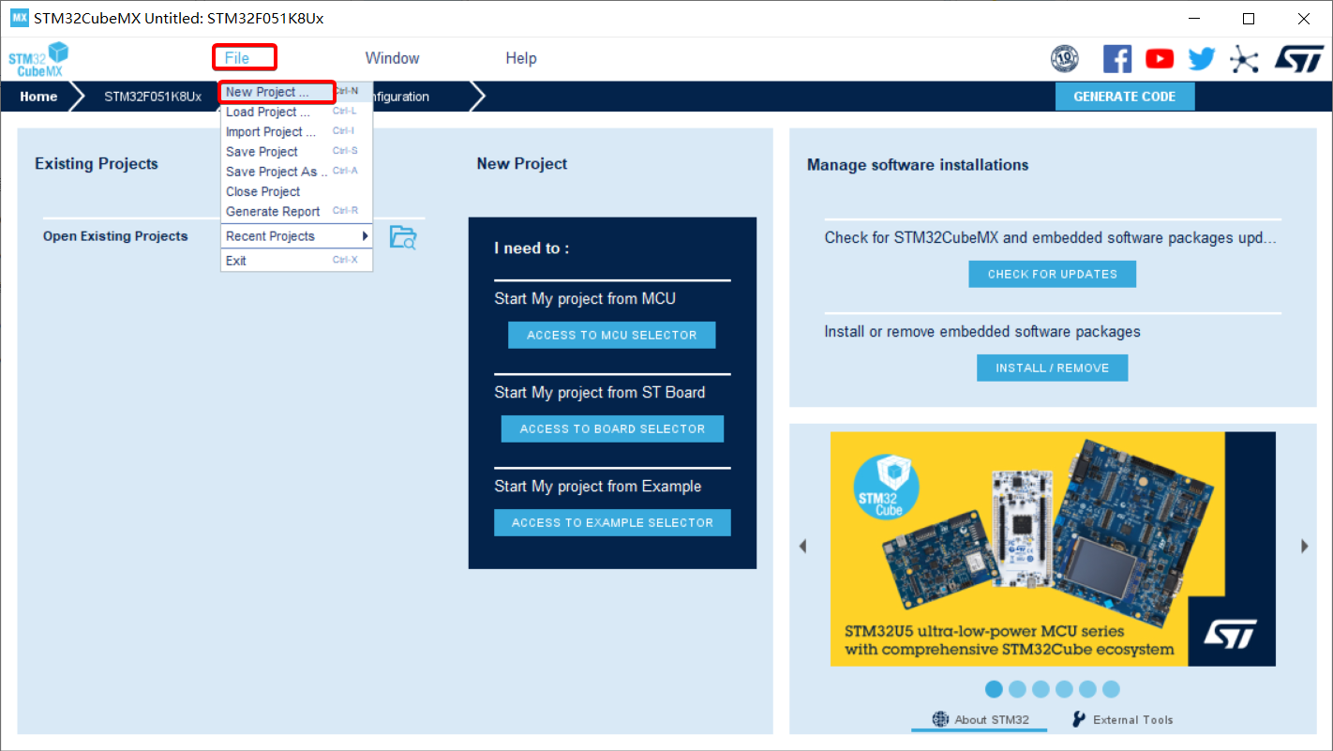Click the Twitter bird icon
The width and height of the screenshot is (1333, 751).
click(x=1202, y=59)
